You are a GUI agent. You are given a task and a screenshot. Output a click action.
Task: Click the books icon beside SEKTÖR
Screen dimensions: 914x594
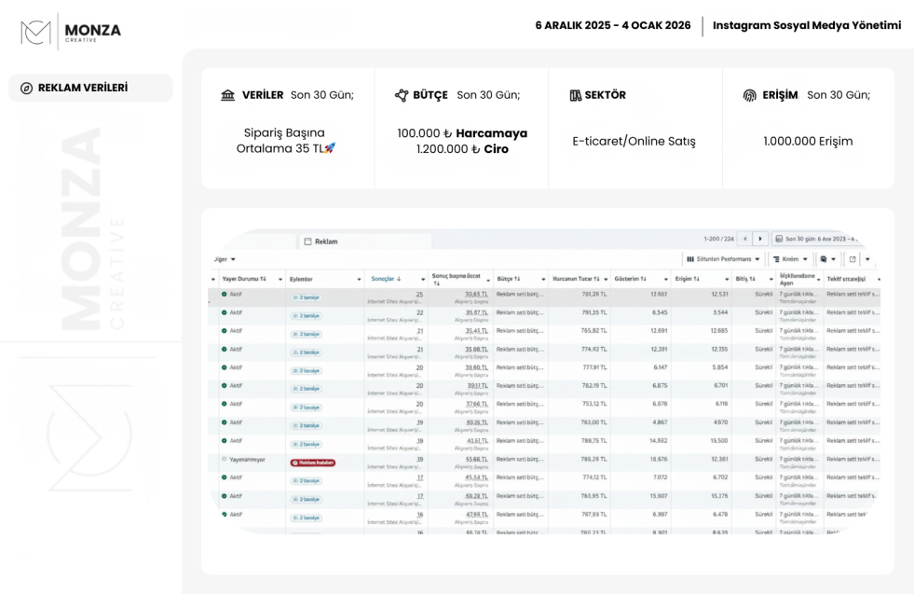coord(576,95)
